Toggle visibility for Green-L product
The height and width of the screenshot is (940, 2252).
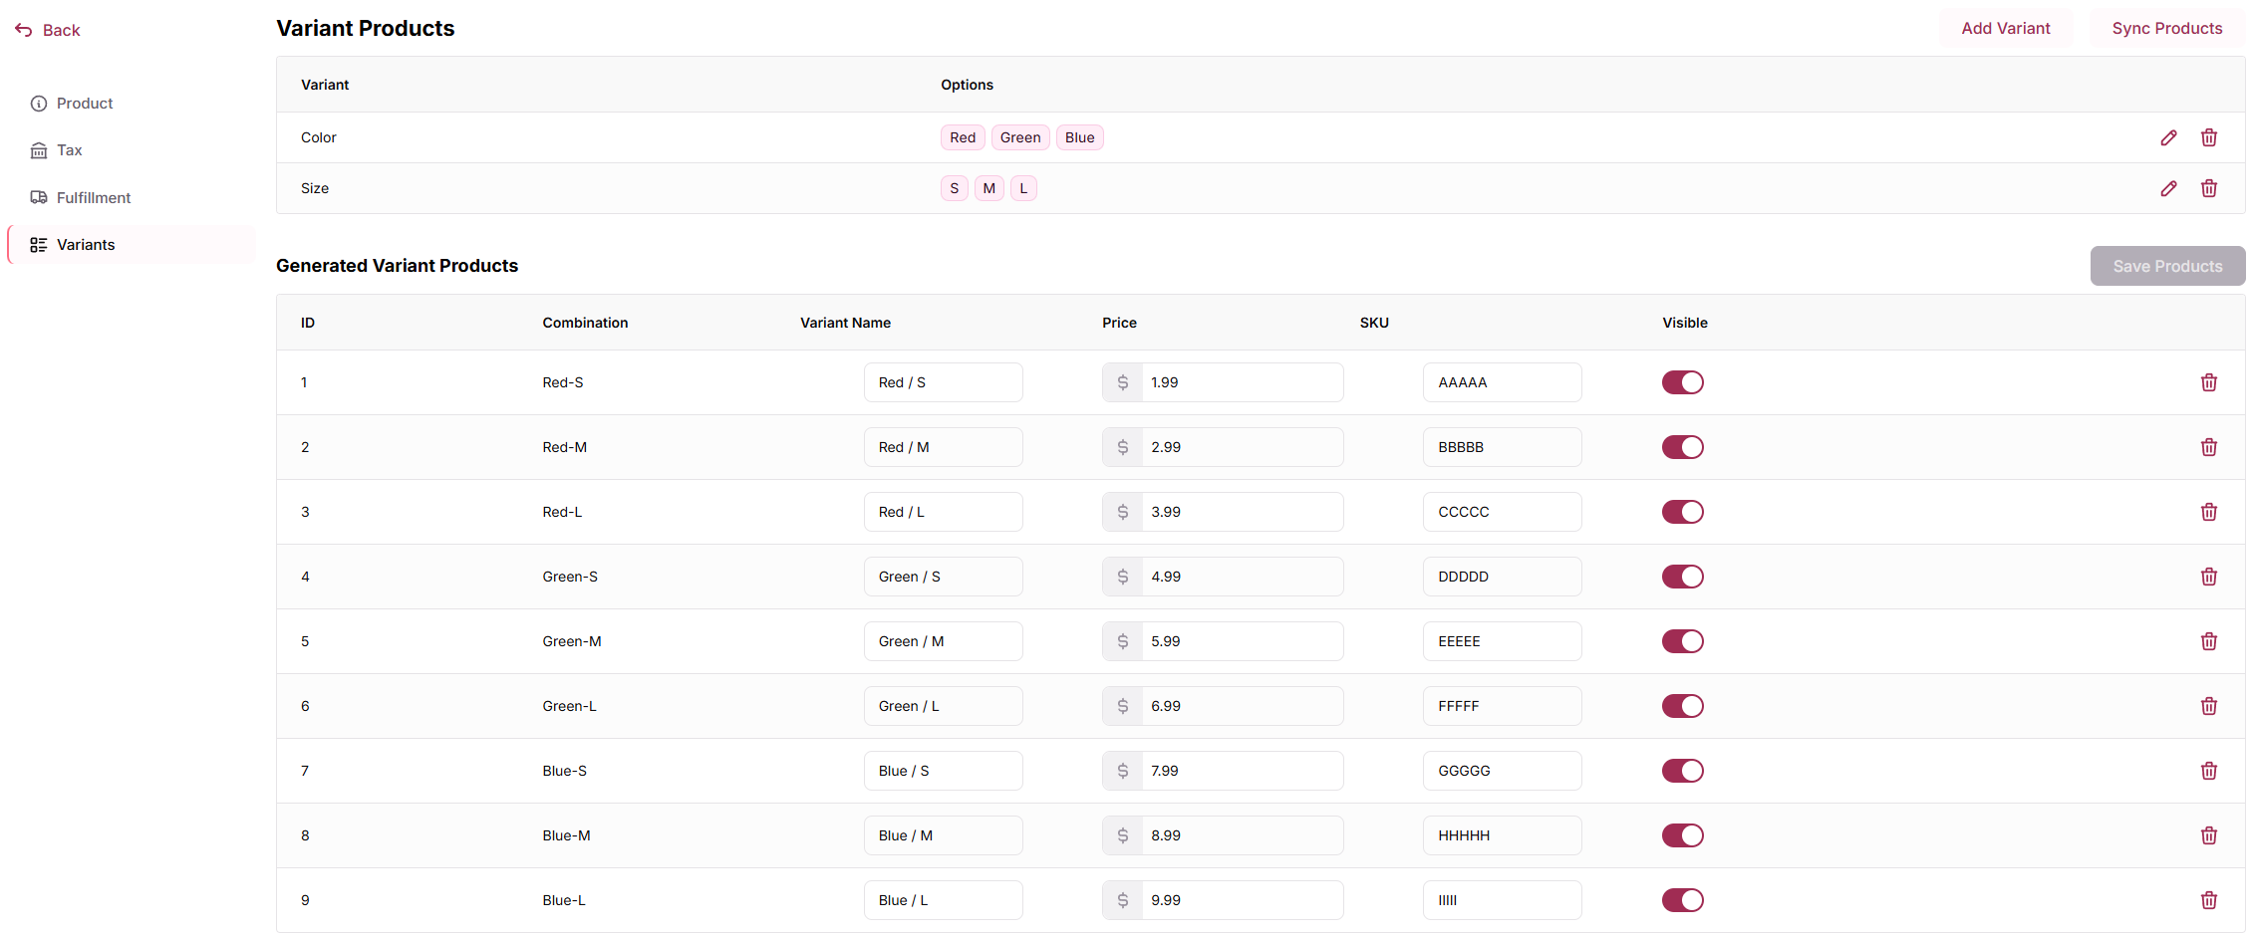click(x=1682, y=706)
